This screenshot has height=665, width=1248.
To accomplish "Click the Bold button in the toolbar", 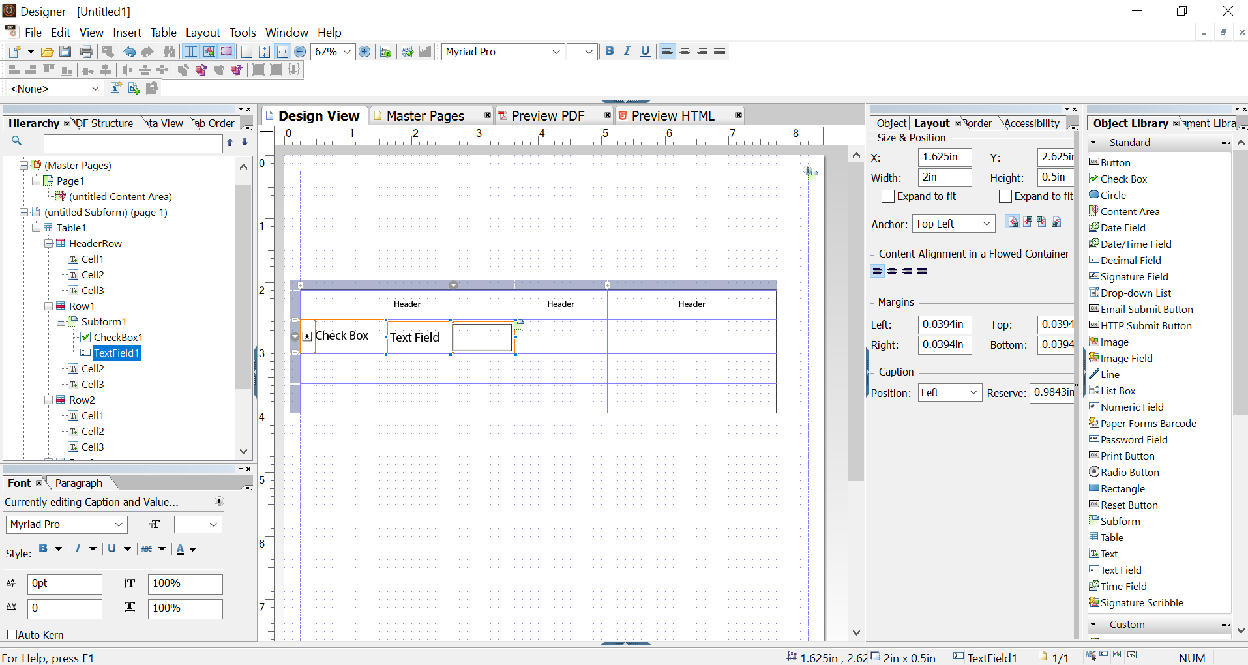I will pos(610,51).
